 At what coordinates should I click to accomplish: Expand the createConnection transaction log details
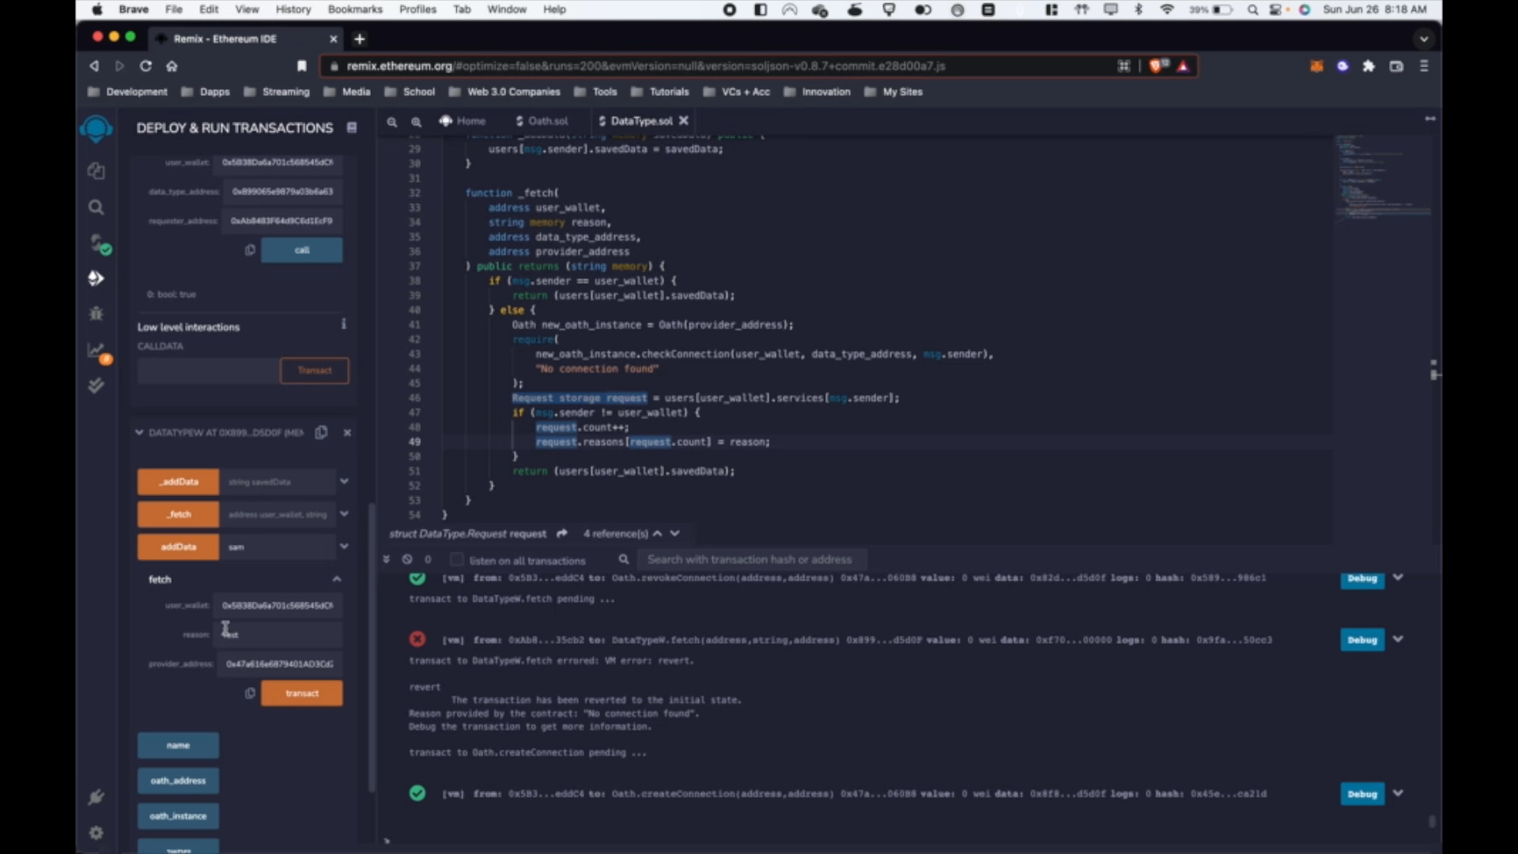tap(1398, 793)
